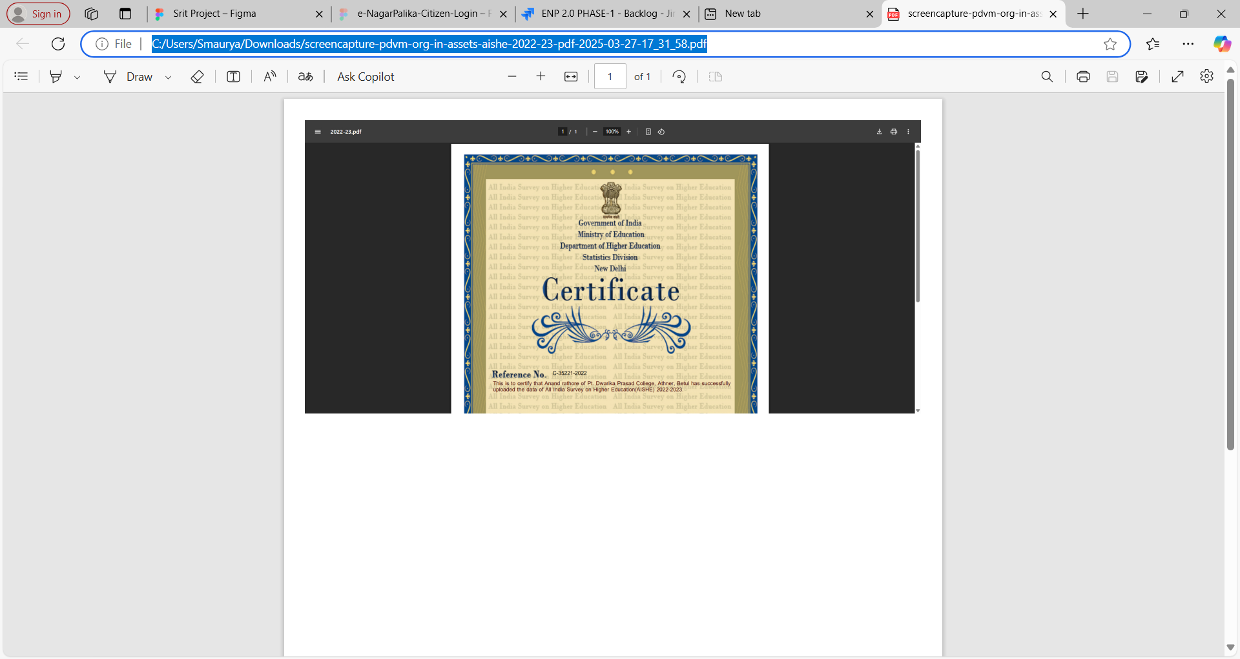Toggle Fit to width view
The width and height of the screenshot is (1240, 659).
(571, 76)
